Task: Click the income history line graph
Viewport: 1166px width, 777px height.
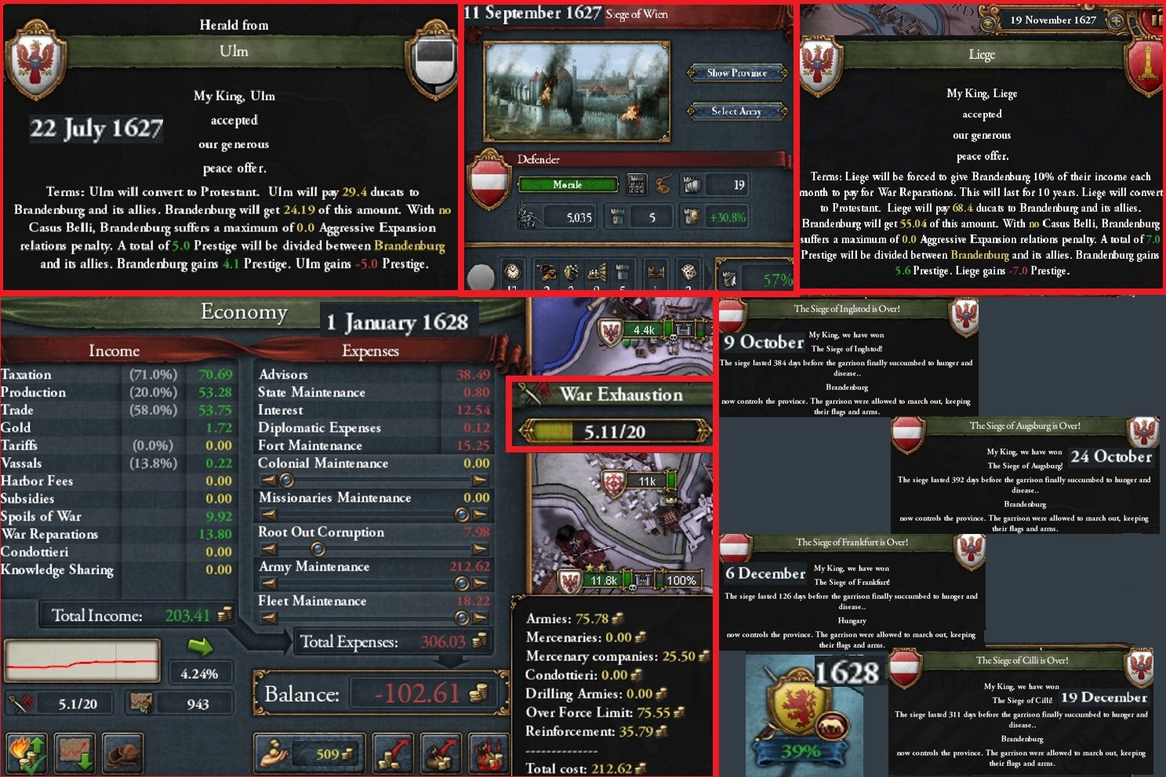Action: coord(82,660)
